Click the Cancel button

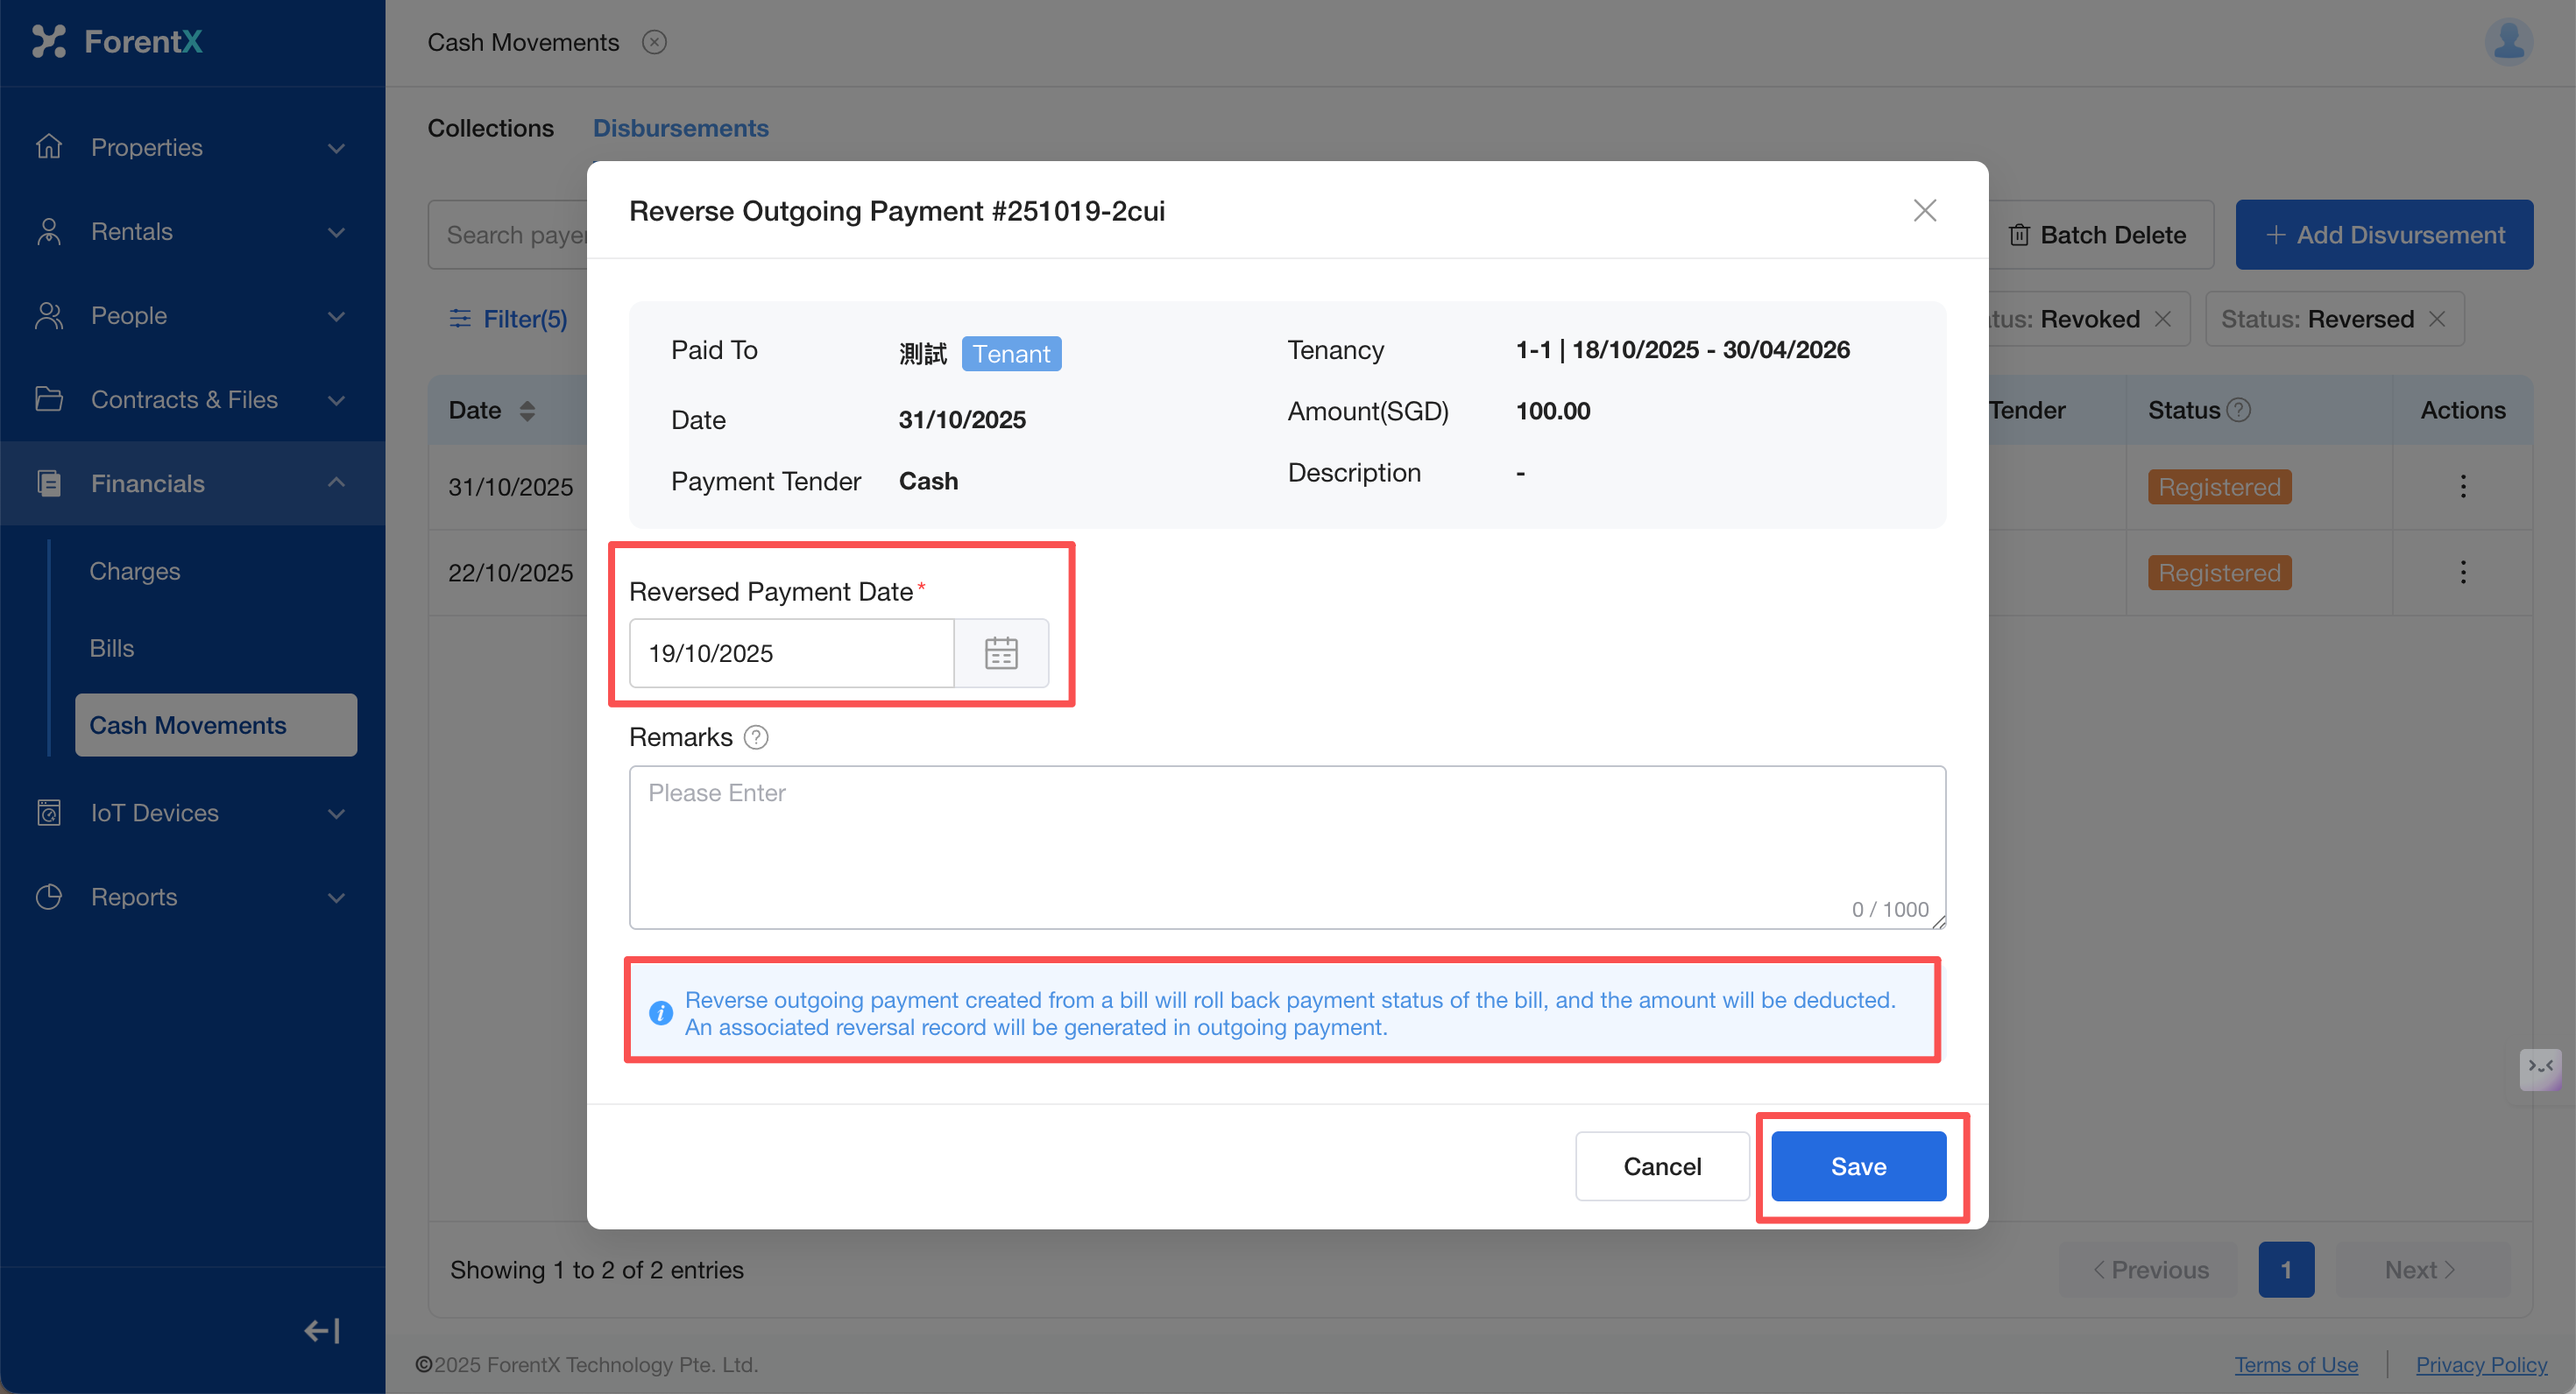pyautogui.click(x=1661, y=1166)
